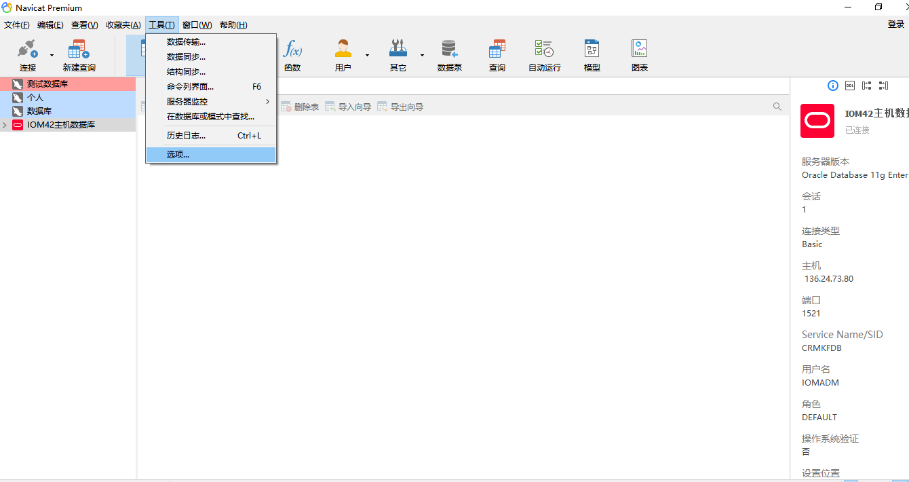The width and height of the screenshot is (909, 482).
Task: Open the 服务器监控 submenu
Action: tap(186, 102)
